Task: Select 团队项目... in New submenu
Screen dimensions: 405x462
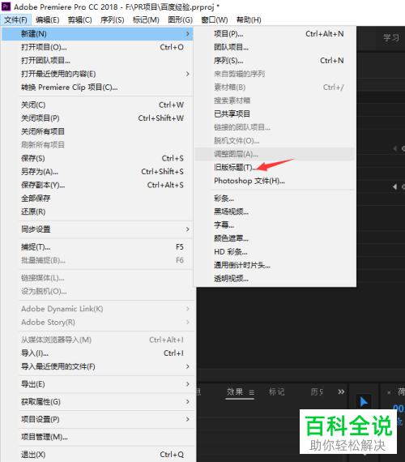Action: (275, 47)
